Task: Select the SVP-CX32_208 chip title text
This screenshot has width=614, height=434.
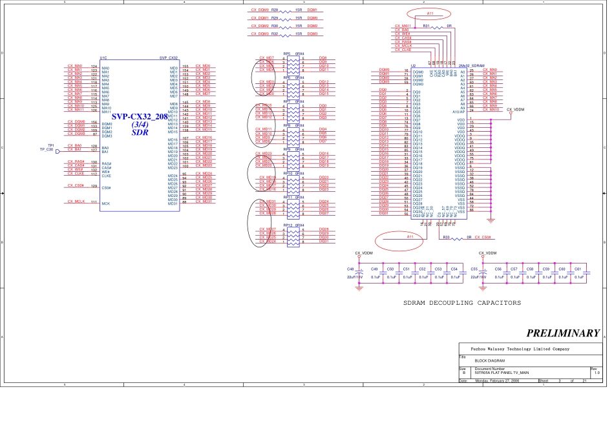Action: 140,116
